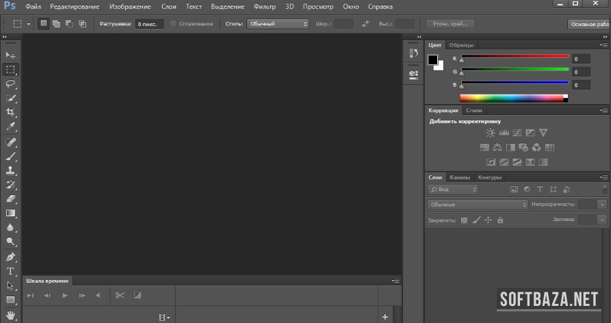
Task: Switch to the Каналы tab
Action: coord(460,177)
